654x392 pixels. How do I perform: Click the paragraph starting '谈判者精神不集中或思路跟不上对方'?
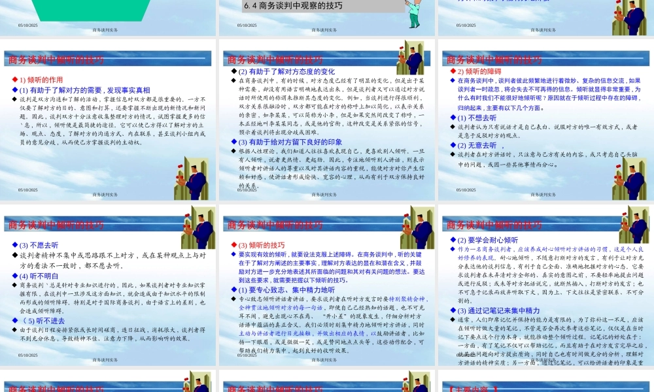(x=112, y=261)
